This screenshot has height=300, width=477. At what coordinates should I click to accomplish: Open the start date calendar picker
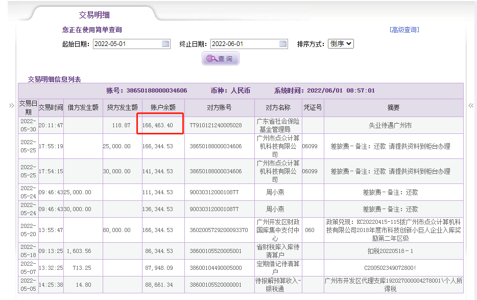(x=165, y=44)
